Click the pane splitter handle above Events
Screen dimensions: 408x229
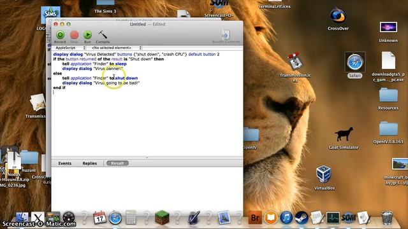(147, 158)
